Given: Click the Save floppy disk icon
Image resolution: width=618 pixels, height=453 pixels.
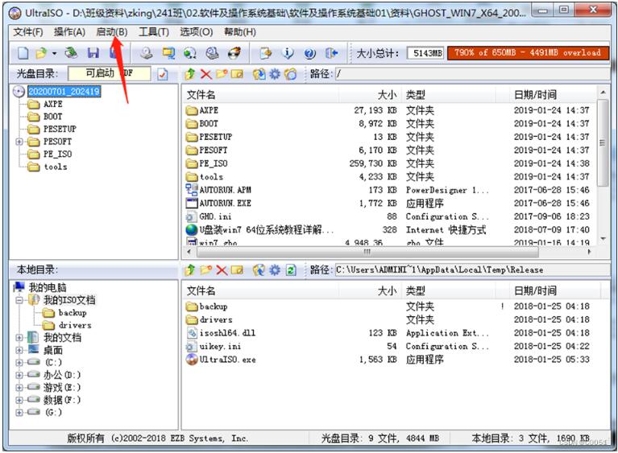Looking at the screenshot, I should 93,53.
